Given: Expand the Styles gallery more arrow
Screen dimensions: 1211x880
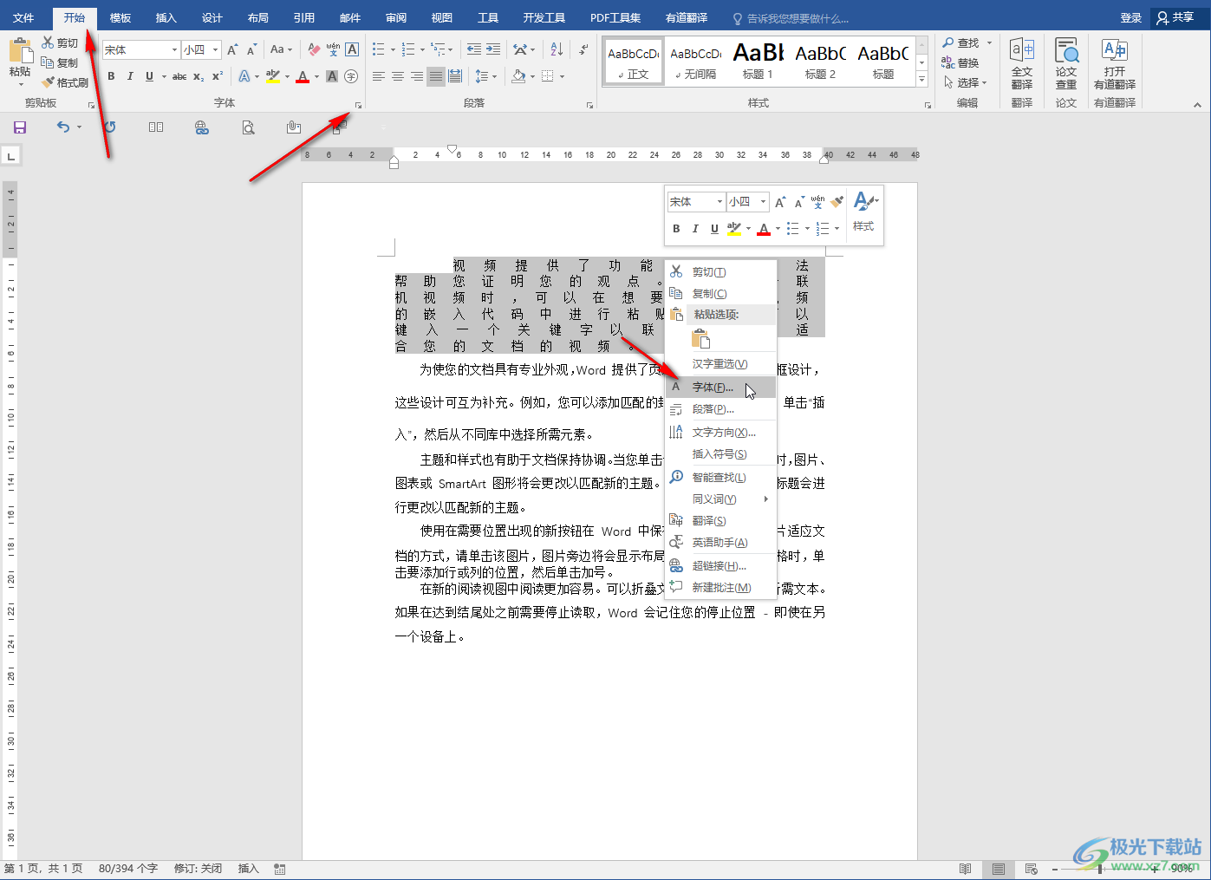Looking at the screenshot, I should pos(921,80).
